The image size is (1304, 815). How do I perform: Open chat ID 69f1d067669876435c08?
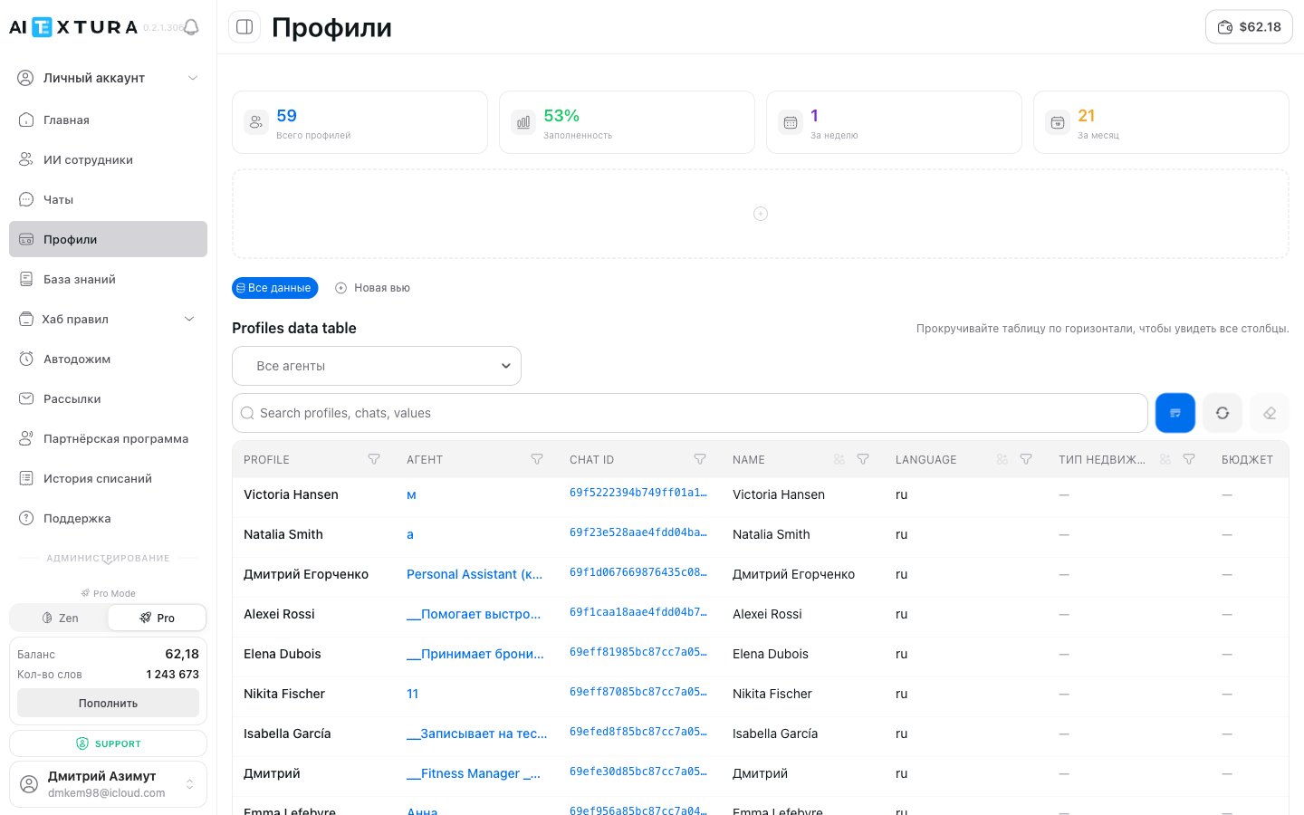(638, 572)
